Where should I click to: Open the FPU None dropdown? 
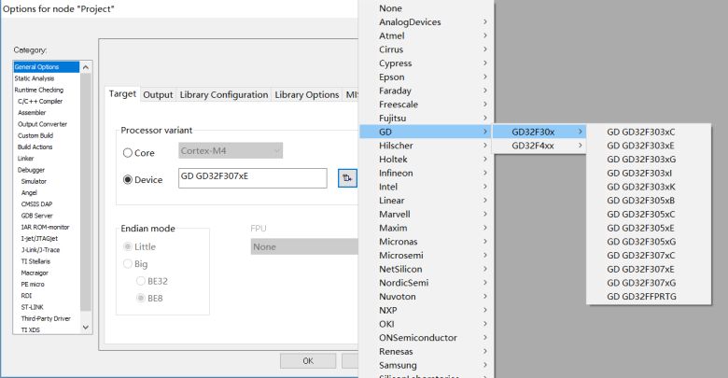(304, 246)
